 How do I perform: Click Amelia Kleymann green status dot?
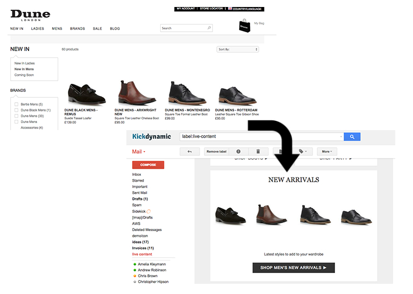(x=135, y=264)
